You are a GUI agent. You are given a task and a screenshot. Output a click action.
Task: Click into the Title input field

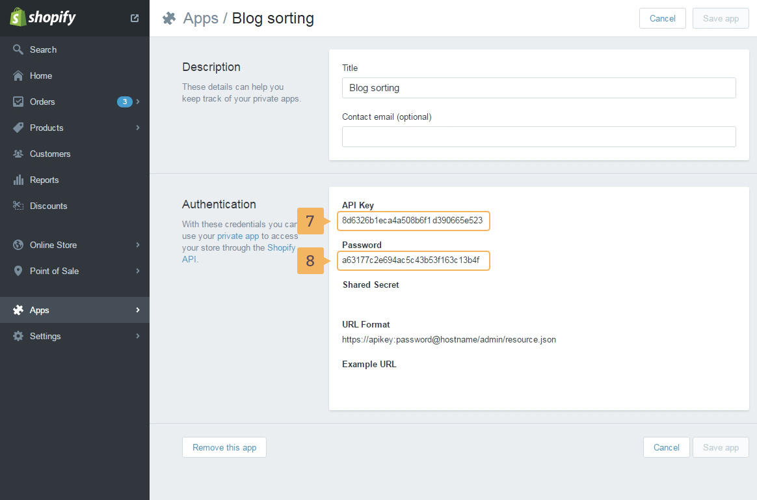point(538,88)
